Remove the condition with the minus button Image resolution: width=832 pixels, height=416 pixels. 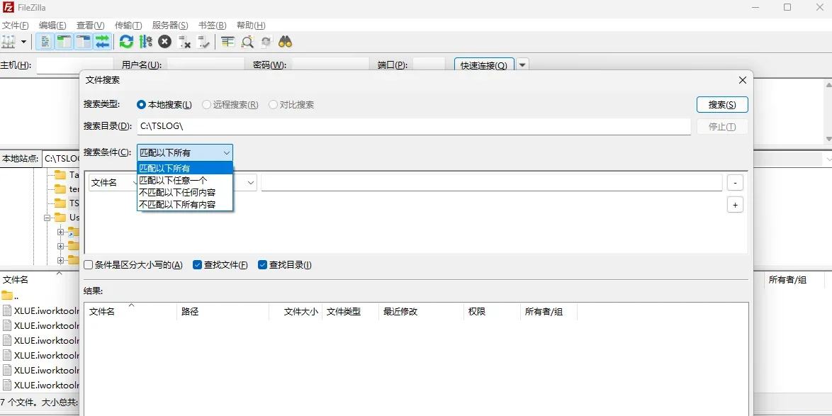click(x=735, y=183)
